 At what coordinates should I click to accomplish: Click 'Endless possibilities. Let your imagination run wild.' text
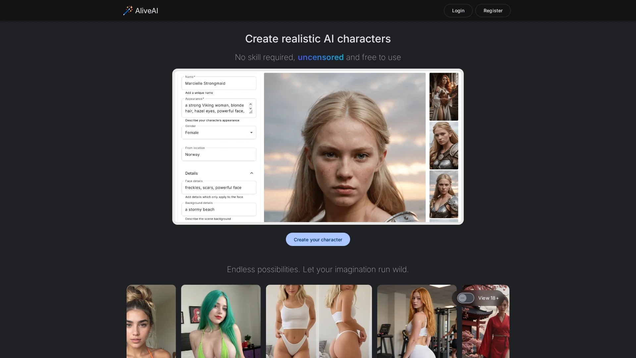pos(318,269)
